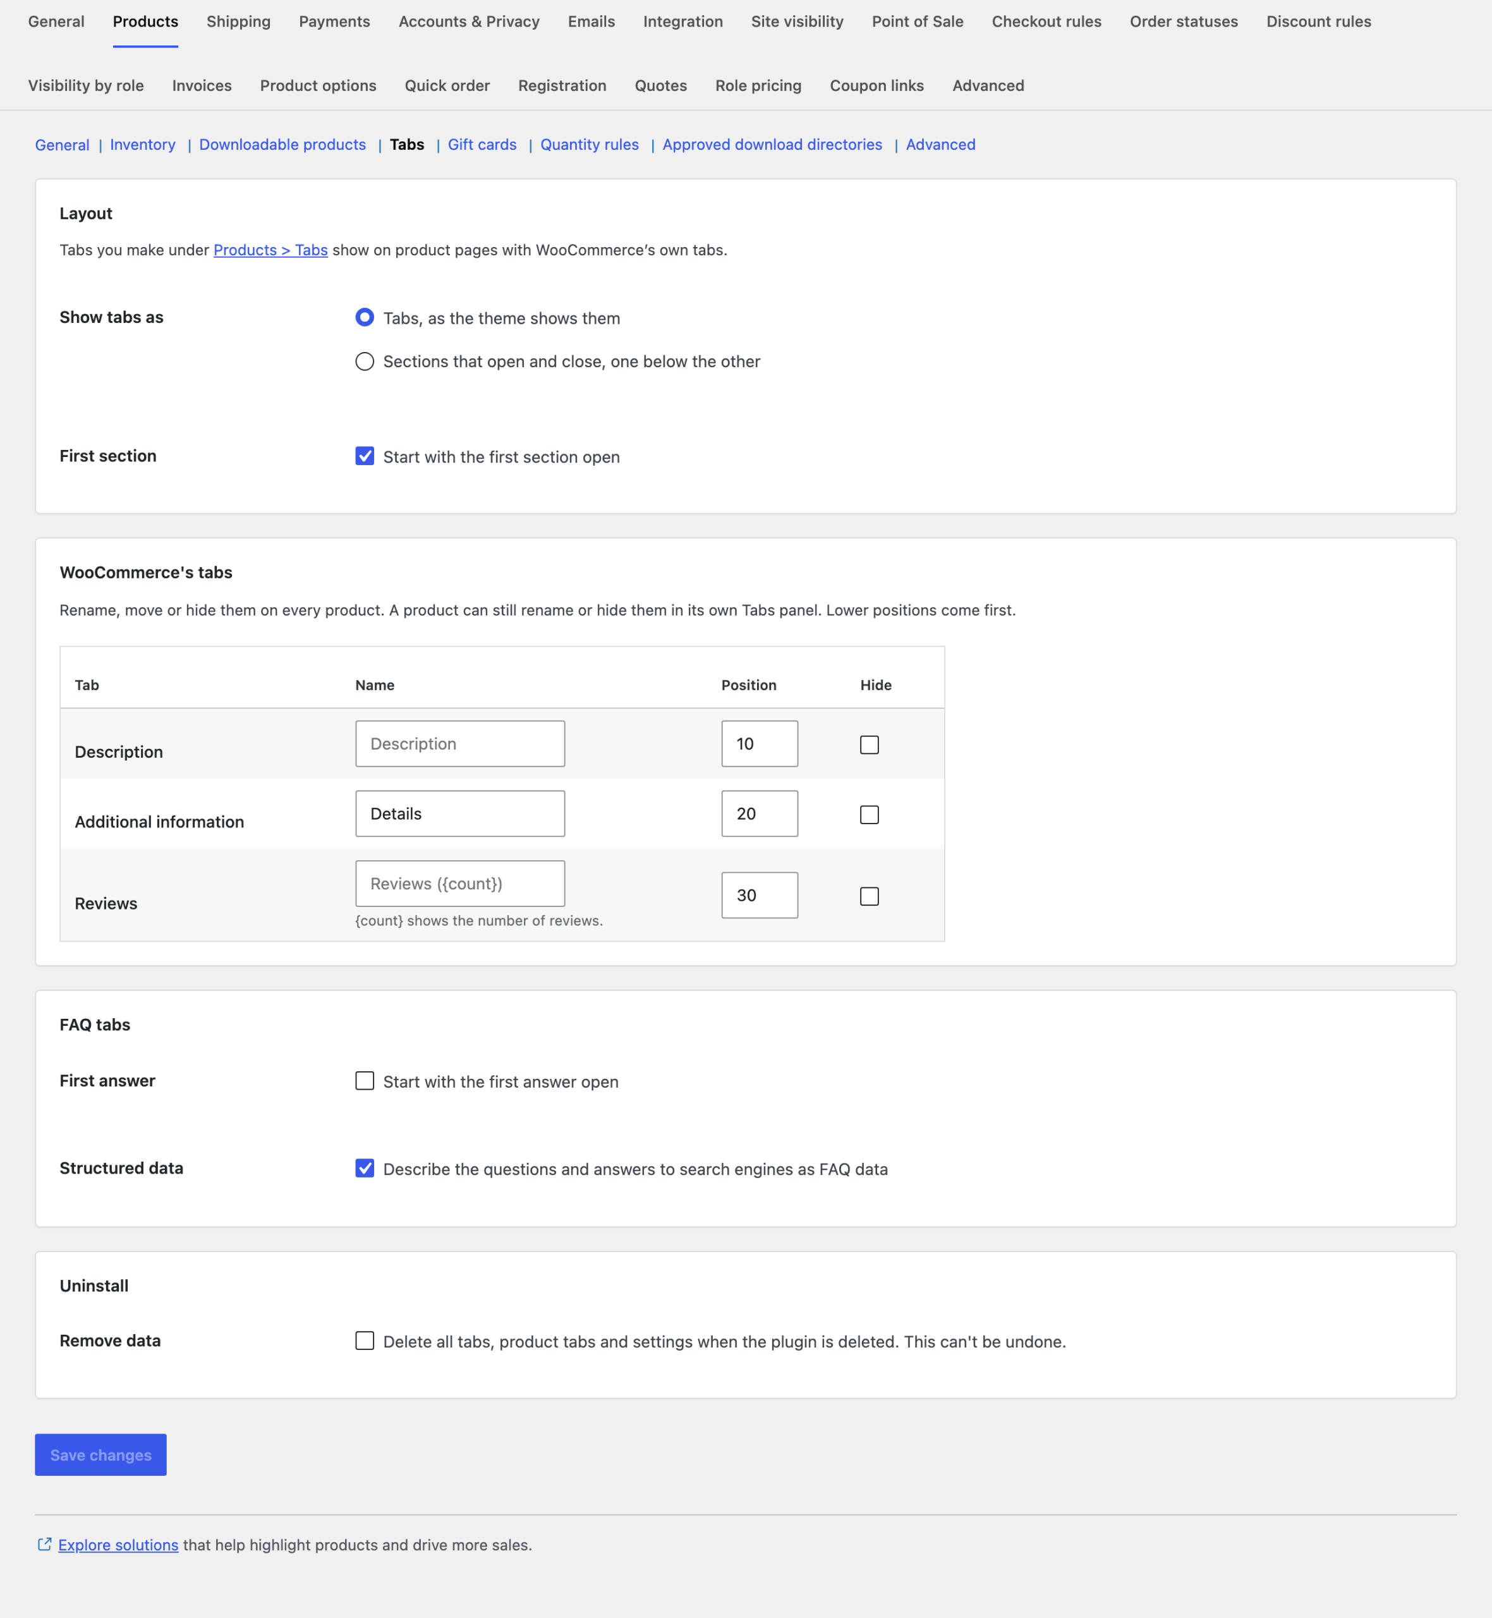Switch to Site visibility tab

[x=797, y=21]
